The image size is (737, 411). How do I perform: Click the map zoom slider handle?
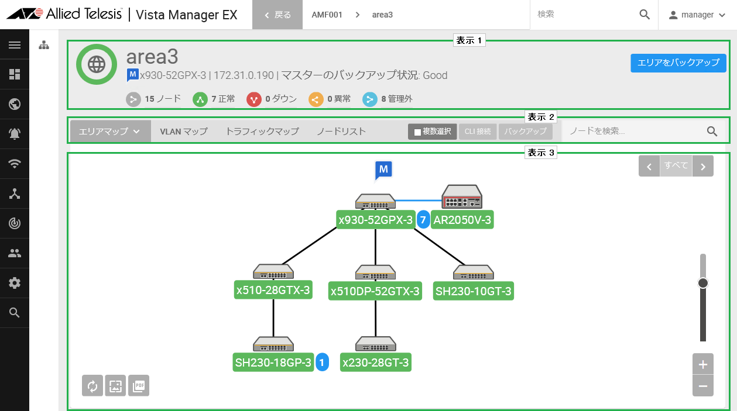(703, 283)
